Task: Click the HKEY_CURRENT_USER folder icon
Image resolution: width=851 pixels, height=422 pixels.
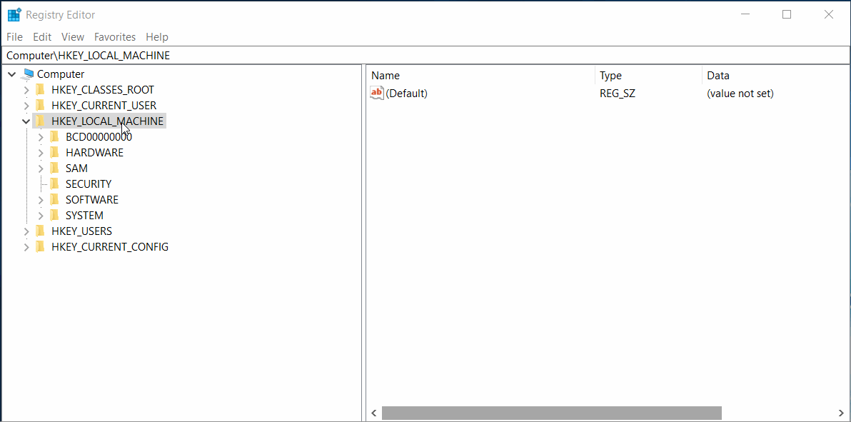Action: pyautogui.click(x=39, y=106)
